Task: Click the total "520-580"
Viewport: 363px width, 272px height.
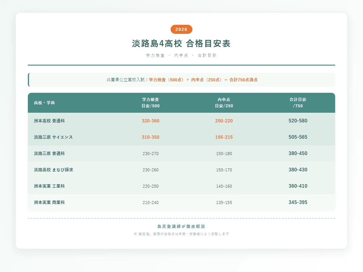Action: [x=298, y=121]
